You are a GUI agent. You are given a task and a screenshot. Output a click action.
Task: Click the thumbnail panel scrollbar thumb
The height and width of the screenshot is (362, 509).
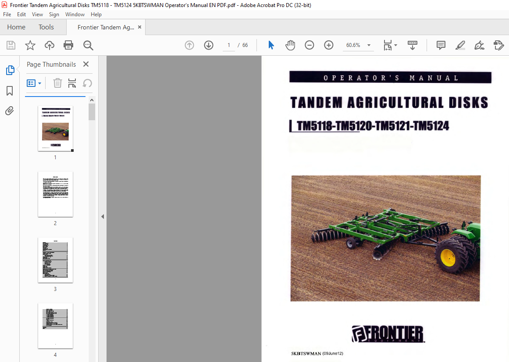(92, 112)
